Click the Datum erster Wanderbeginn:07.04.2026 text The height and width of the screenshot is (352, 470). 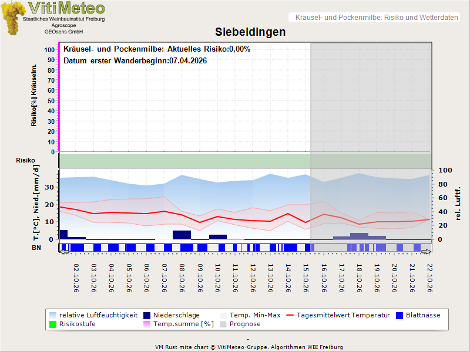(135, 61)
